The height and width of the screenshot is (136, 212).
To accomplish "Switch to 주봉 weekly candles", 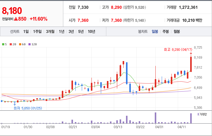I will [x=166, y=31].
